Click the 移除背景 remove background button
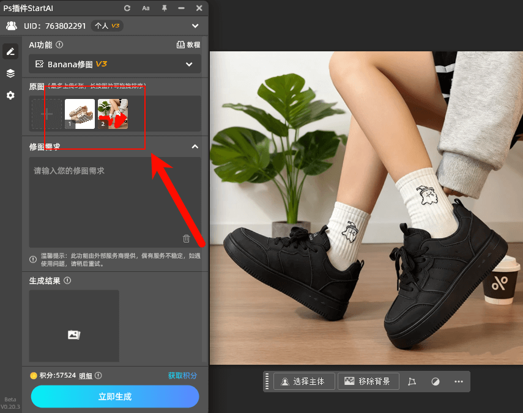This screenshot has width=523, height=413. [368, 381]
